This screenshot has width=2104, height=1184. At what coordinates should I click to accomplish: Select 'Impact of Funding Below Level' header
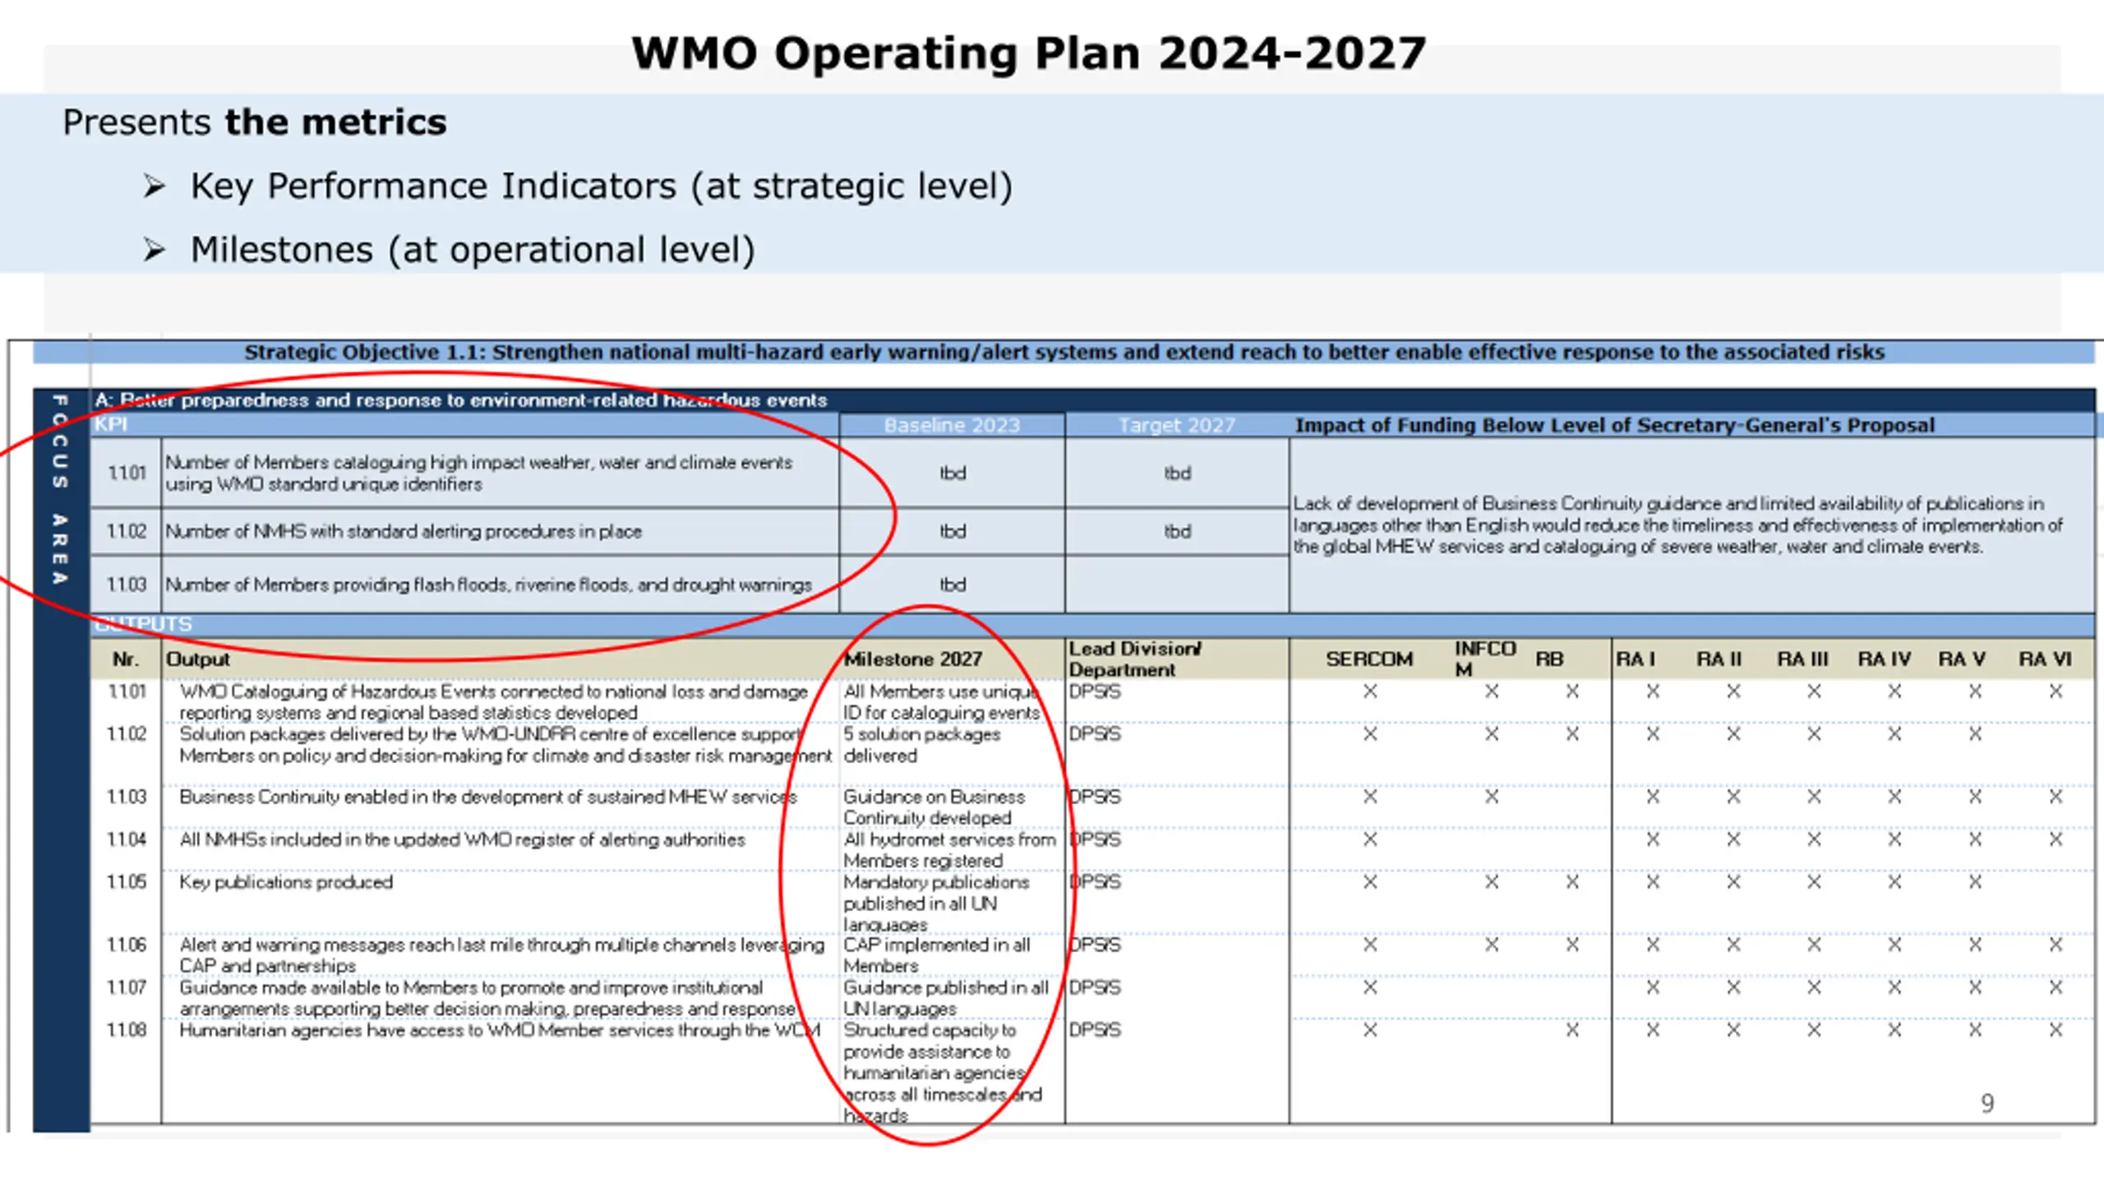pyautogui.click(x=1615, y=425)
